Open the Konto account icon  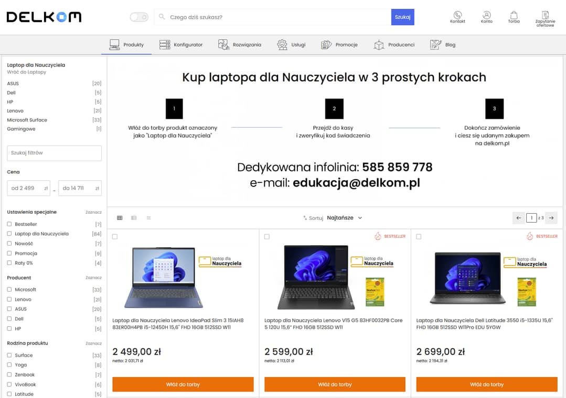tap(486, 16)
